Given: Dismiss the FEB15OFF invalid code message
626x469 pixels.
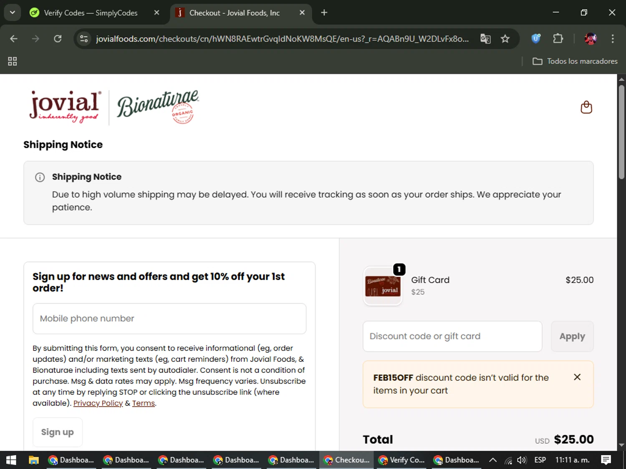Looking at the screenshot, I should tap(577, 377).
